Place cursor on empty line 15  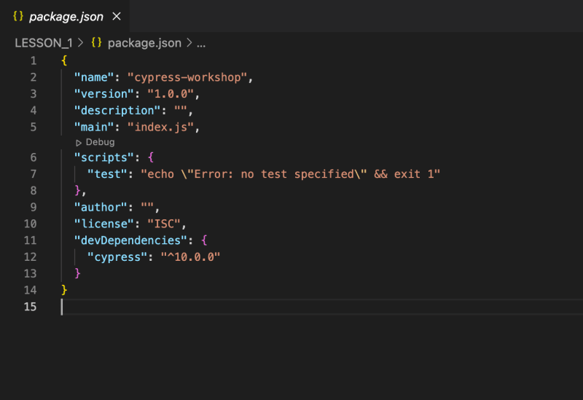[322, 307]
